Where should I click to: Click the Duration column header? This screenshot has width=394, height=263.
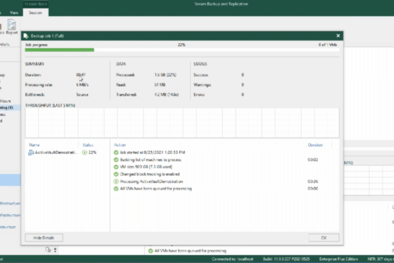point(315,145)
